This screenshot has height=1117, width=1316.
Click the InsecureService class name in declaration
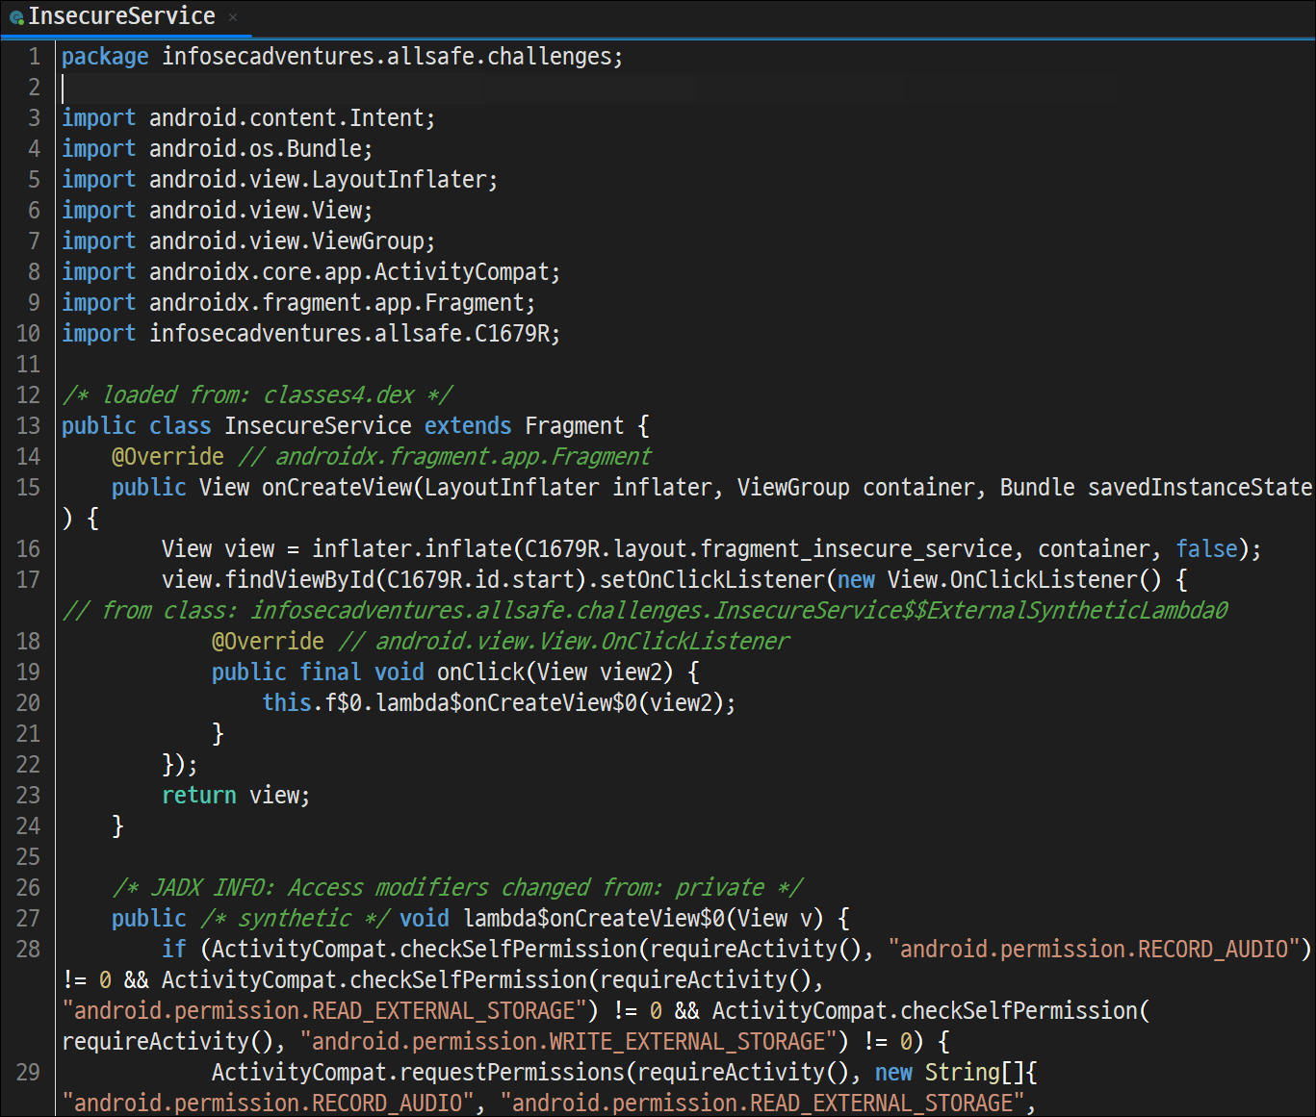coord(318,426)
